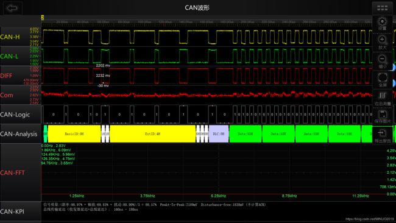Click FFT entry 94.76KHz , 3.65mV

click(57, 163)
